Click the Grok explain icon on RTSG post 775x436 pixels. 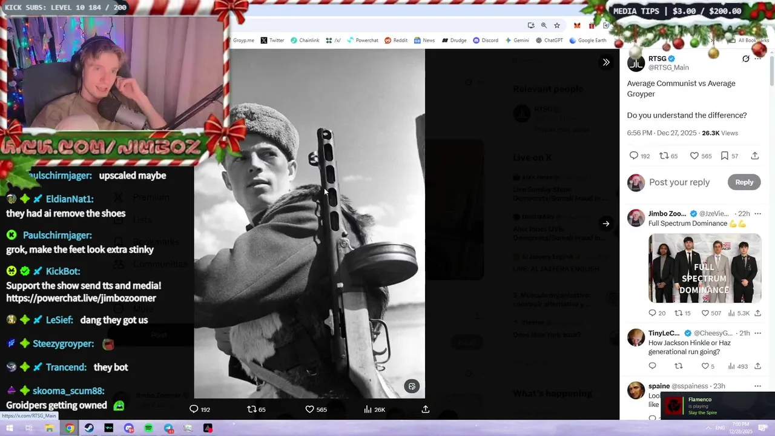pyautogui.click(x=746, y=59)
